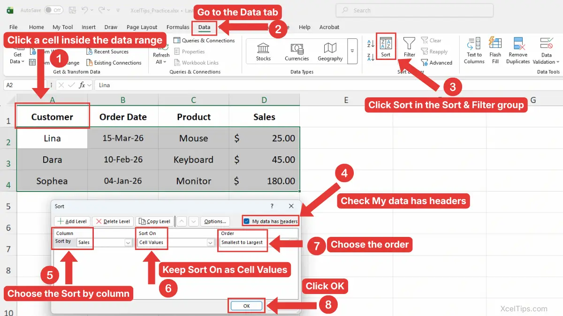Screen dimensions: 563x316
Task: Open the Acrobat tab
Action: click(x=329, y=27)
